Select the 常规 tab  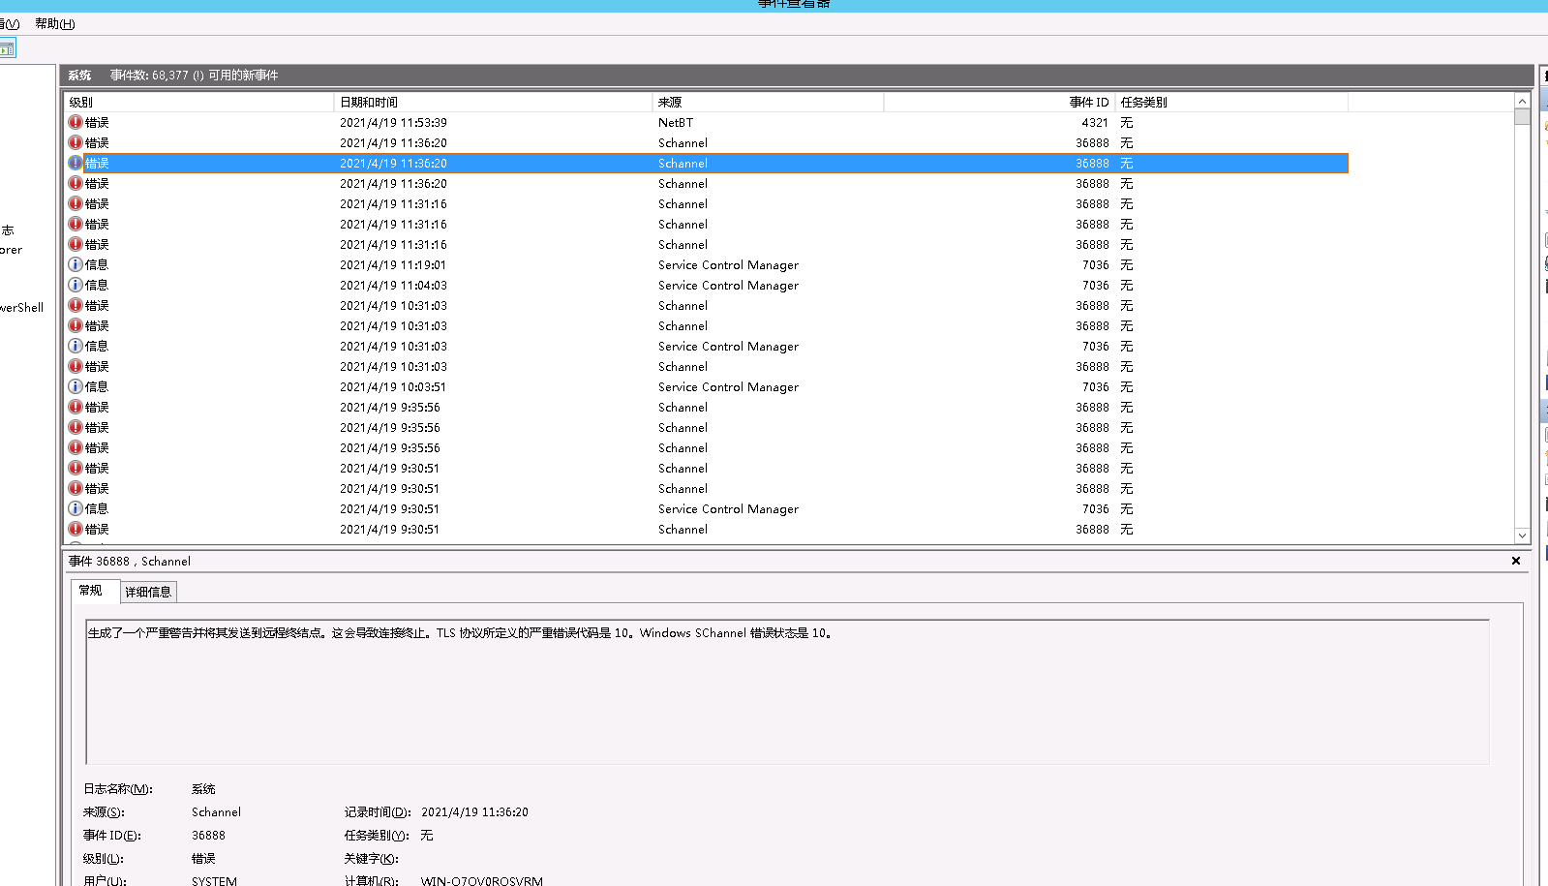click(91, 591)
